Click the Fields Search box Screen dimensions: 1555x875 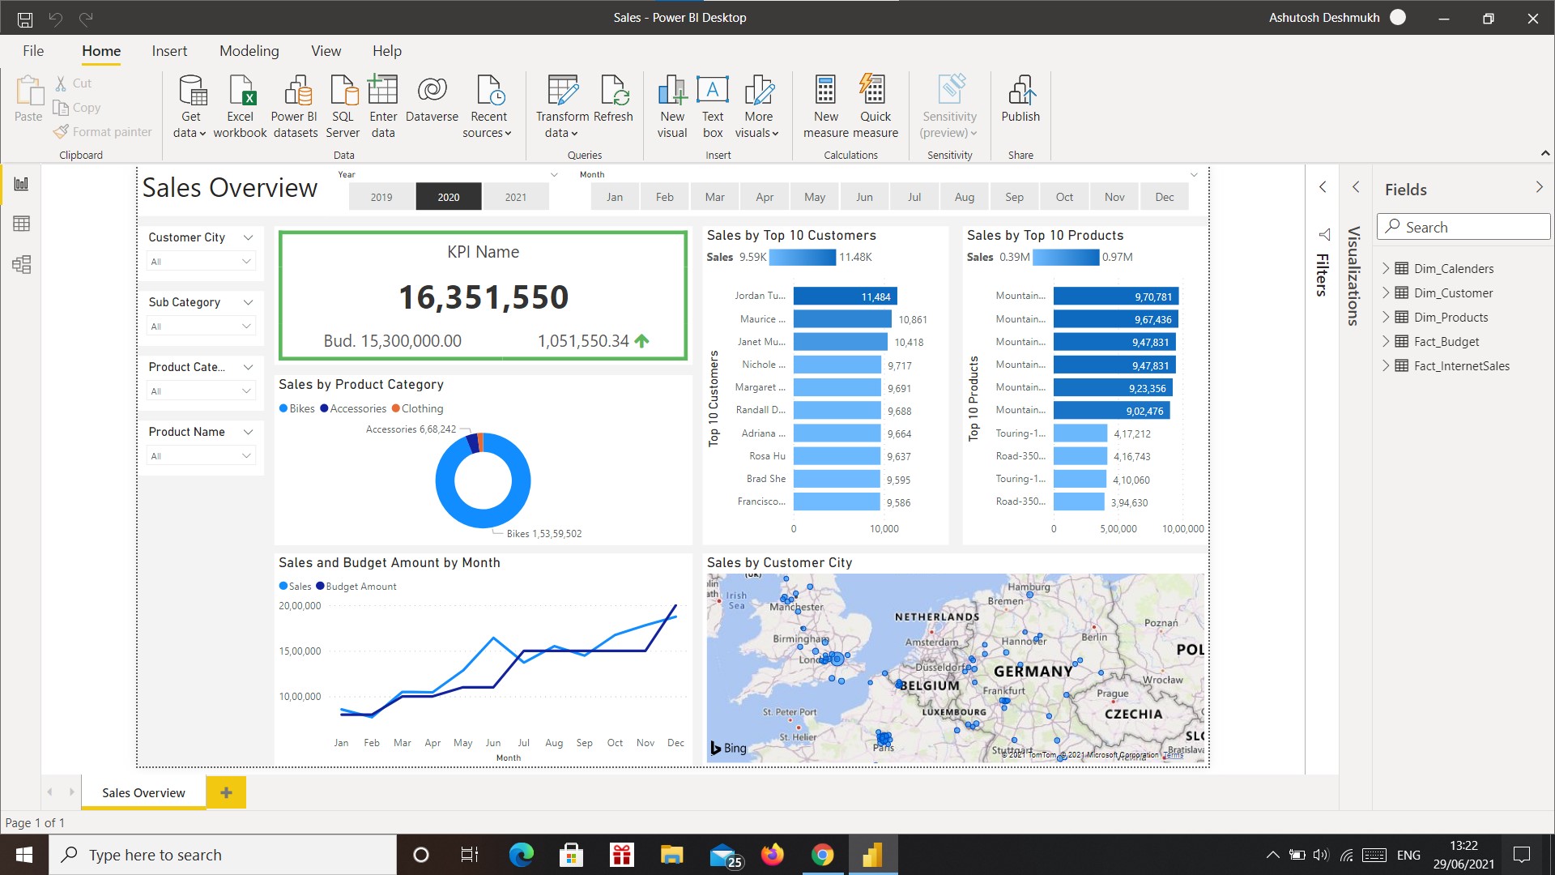tap(1463, 227)
